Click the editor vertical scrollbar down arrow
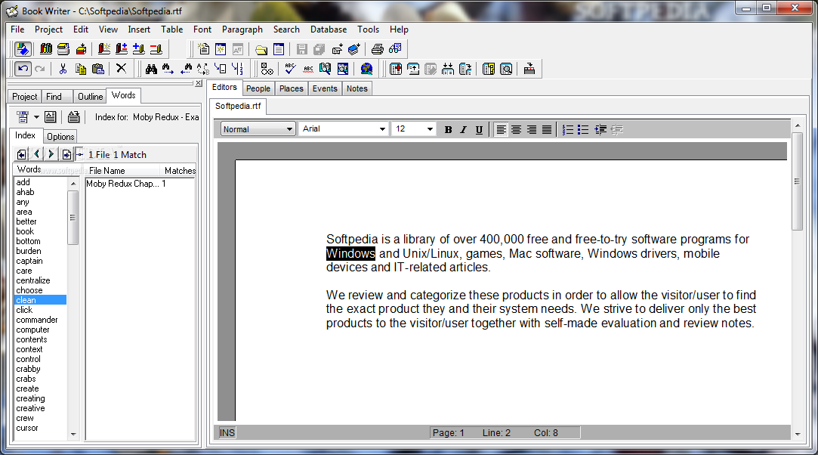Viewport: 818px width, 455px height. tap(797, 434)
